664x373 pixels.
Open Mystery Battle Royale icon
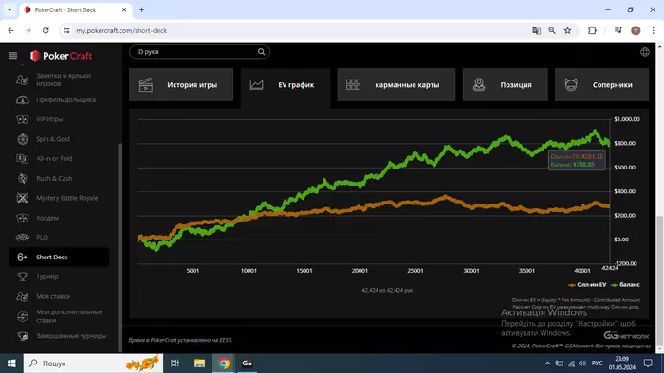coord(23,198)
